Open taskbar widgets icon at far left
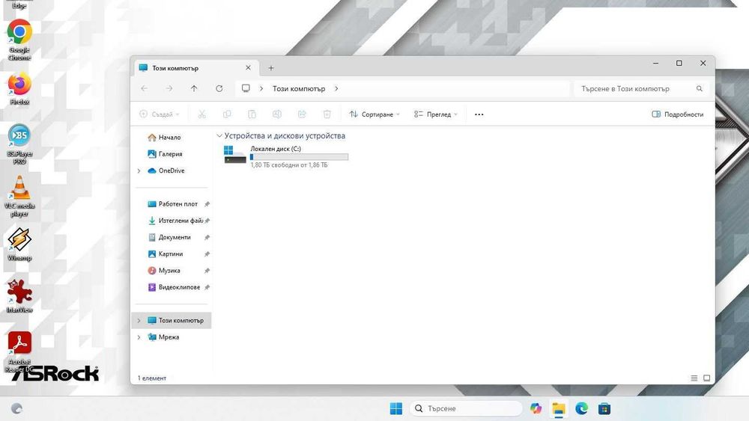The width and height of the screenshot is (749, 421). click(x=16, y=408)
